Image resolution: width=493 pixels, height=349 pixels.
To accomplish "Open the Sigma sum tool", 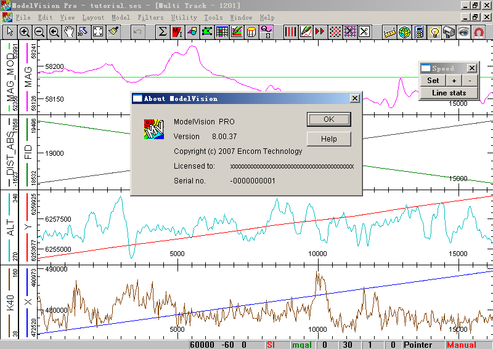I will [x=163, y=32].
